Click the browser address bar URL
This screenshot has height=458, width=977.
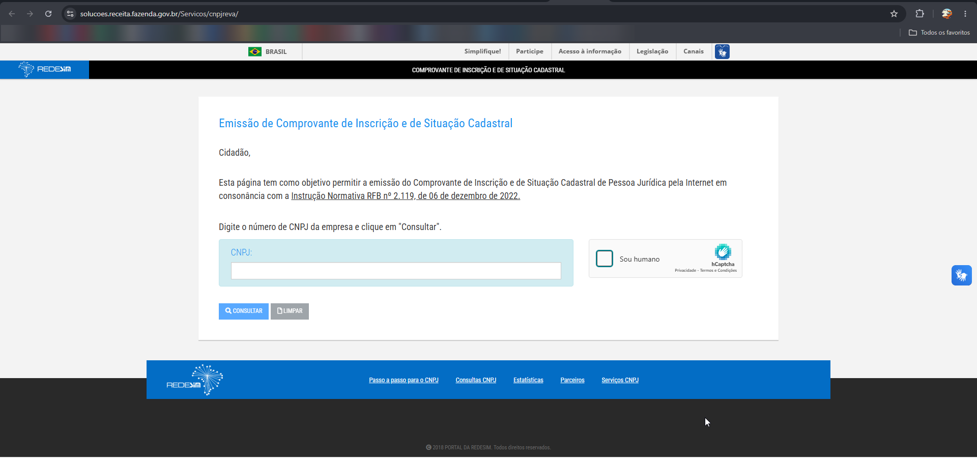click(x=159, y=14)
